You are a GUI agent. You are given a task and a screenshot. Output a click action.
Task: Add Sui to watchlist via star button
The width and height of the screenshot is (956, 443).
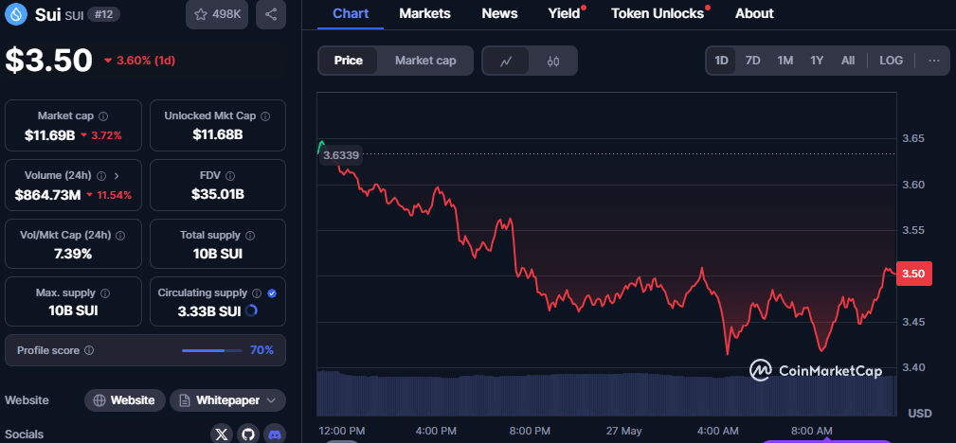tap(217, 14)
